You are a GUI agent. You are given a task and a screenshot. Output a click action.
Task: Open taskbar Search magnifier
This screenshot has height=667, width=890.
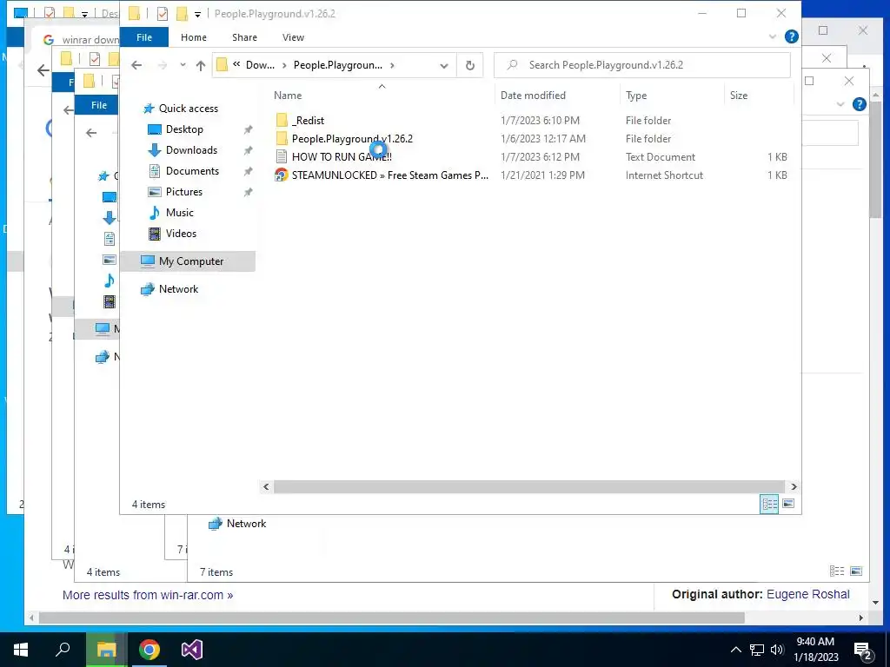click(x=63, y=650)
